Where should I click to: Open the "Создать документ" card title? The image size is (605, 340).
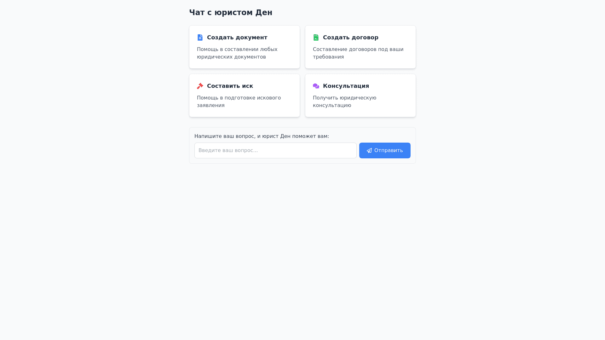237,37
